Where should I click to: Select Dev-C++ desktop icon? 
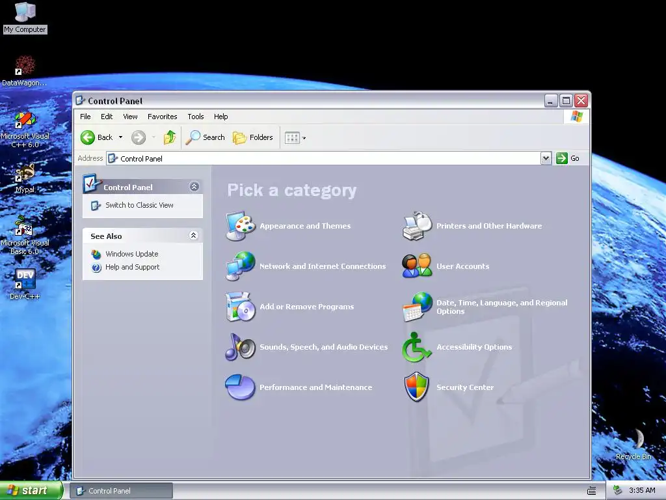[x=25, y=284]
